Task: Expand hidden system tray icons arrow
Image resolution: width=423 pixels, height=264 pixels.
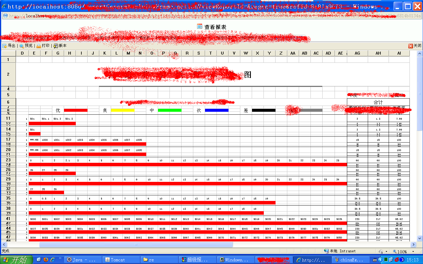Action: [380, 260]
